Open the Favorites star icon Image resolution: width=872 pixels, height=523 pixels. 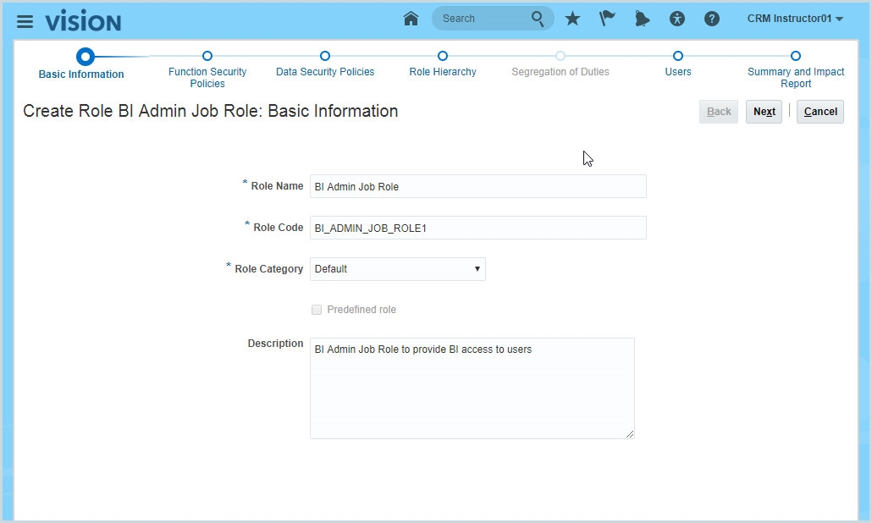click(573, 19)
